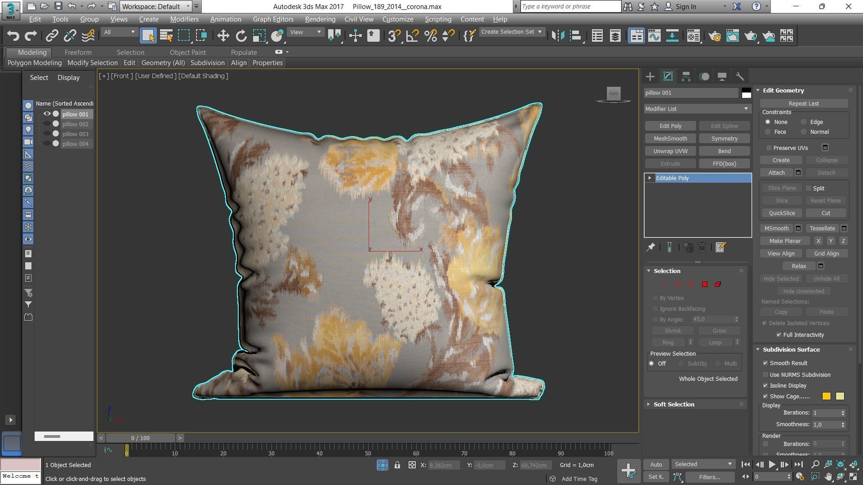Switch to the Hierarchy command panel

tap(686, 77)
